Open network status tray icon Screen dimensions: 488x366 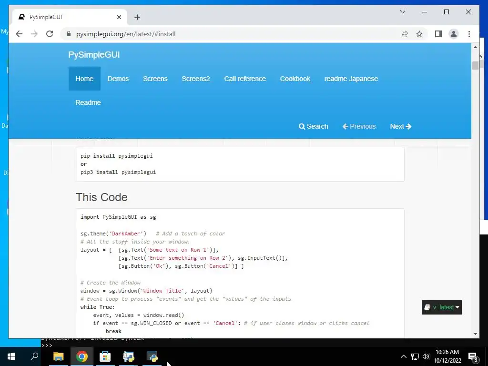pyautogui.click(x=415, y=356)
